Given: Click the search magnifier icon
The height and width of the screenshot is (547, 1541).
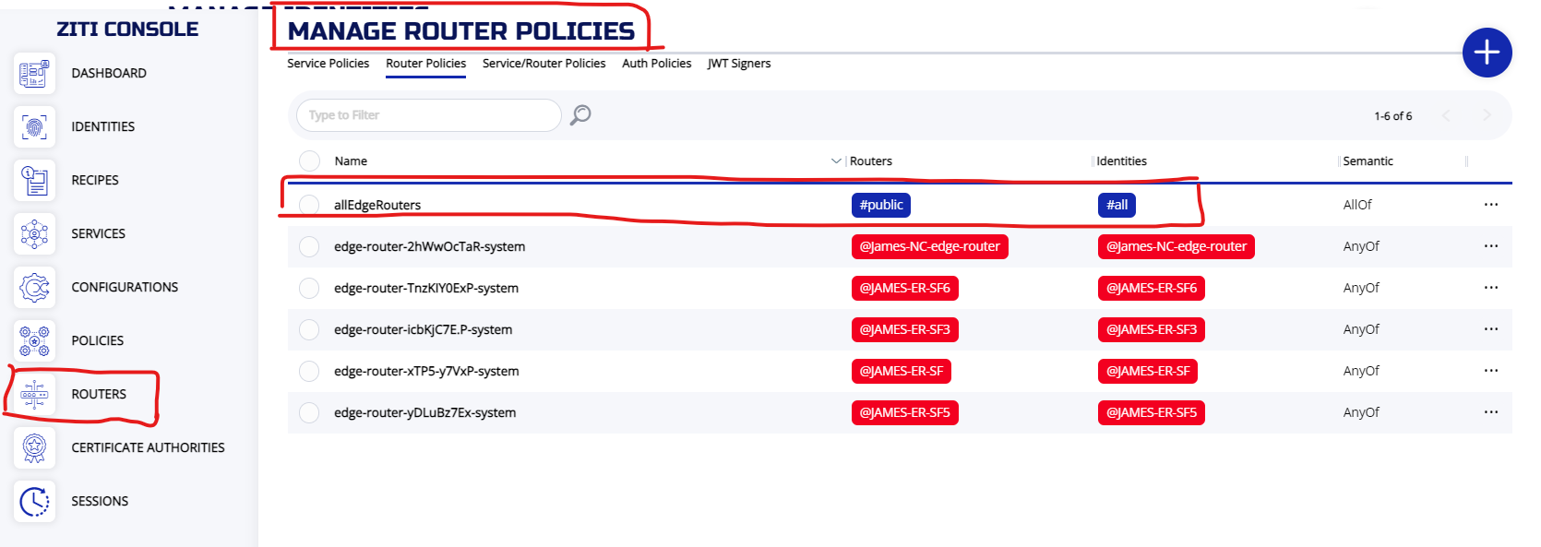Looking at the screenshot, I should 580,115.
